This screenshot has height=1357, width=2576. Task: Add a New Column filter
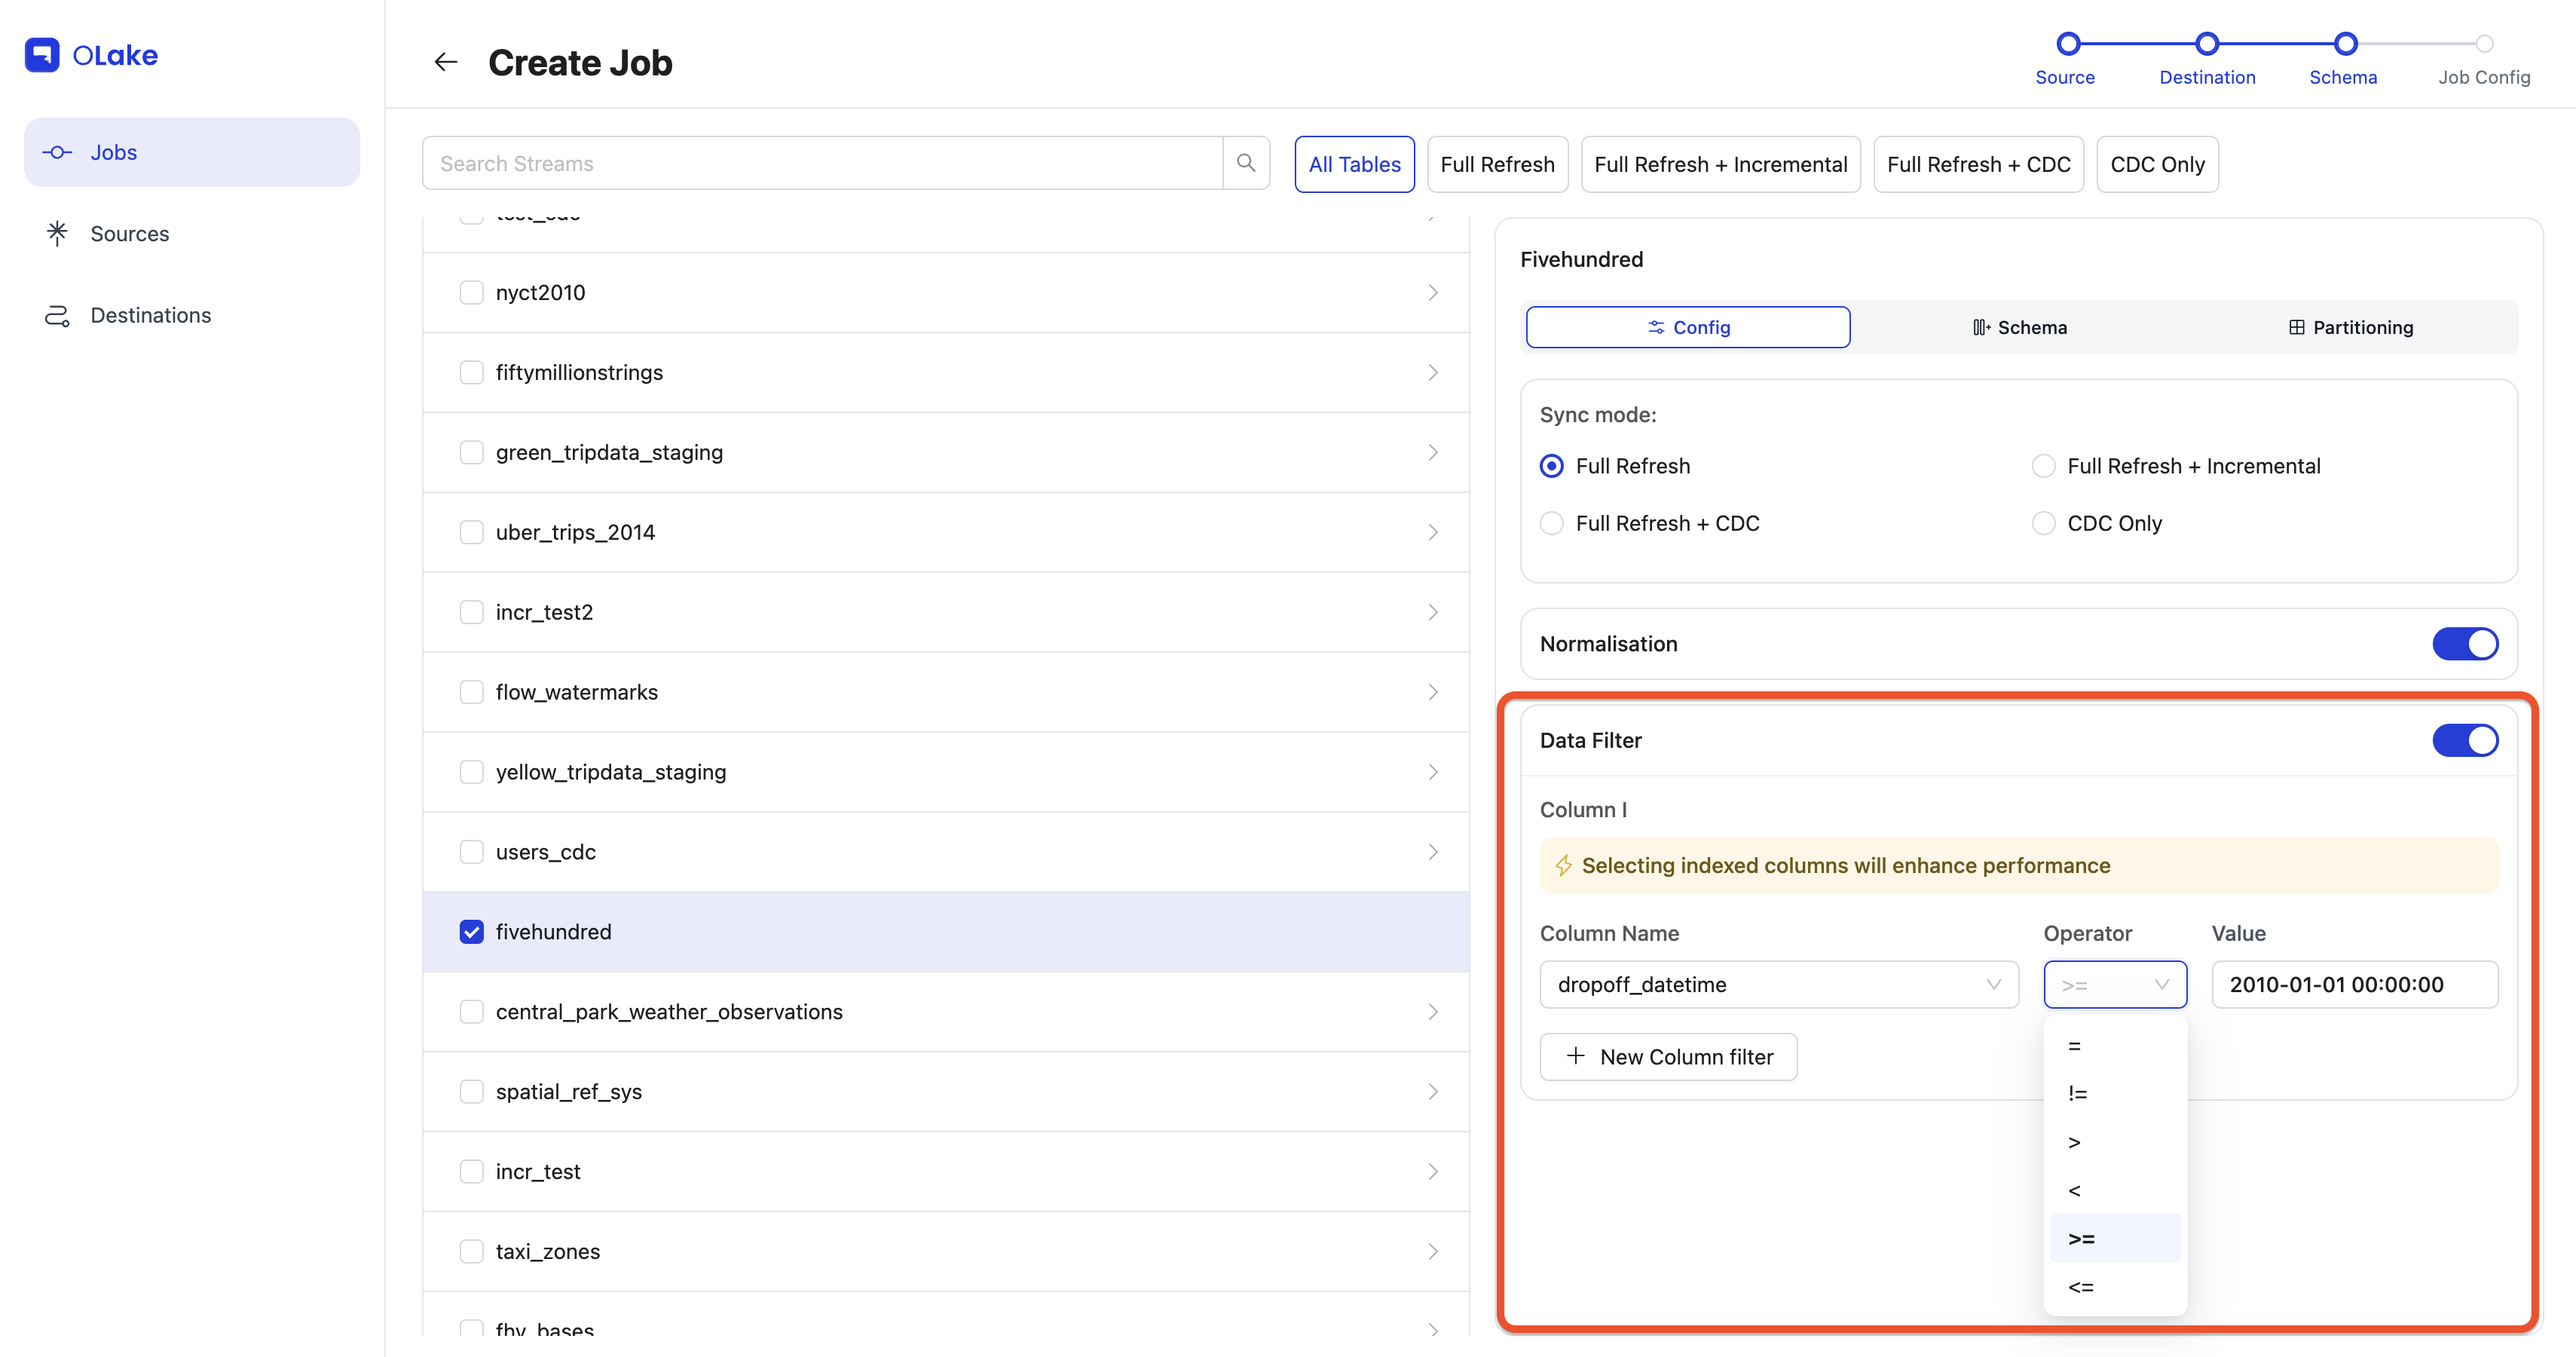1668,1056
